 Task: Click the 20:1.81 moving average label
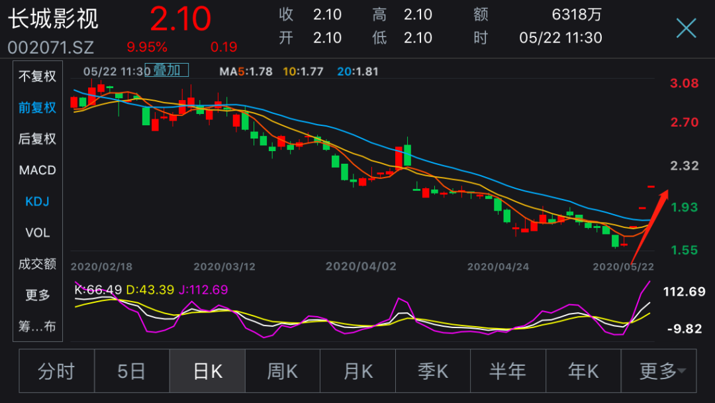pos(358,72)
